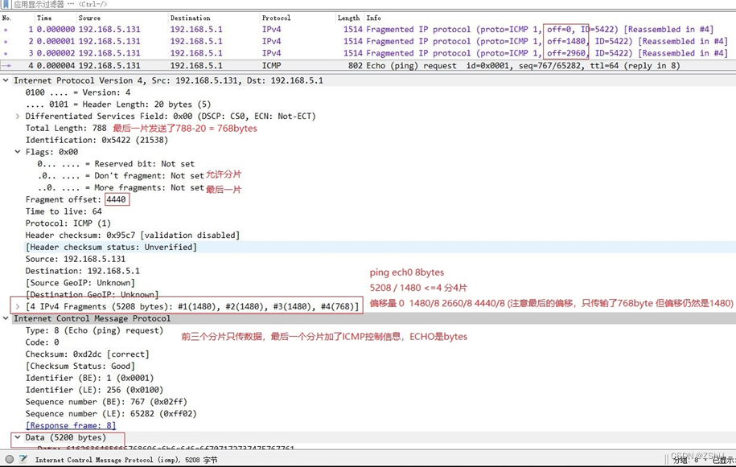Viewport: 736px width, 467px height.
Task: Select Sequence number (LE): 65282 row
Action: click(111, 413)
